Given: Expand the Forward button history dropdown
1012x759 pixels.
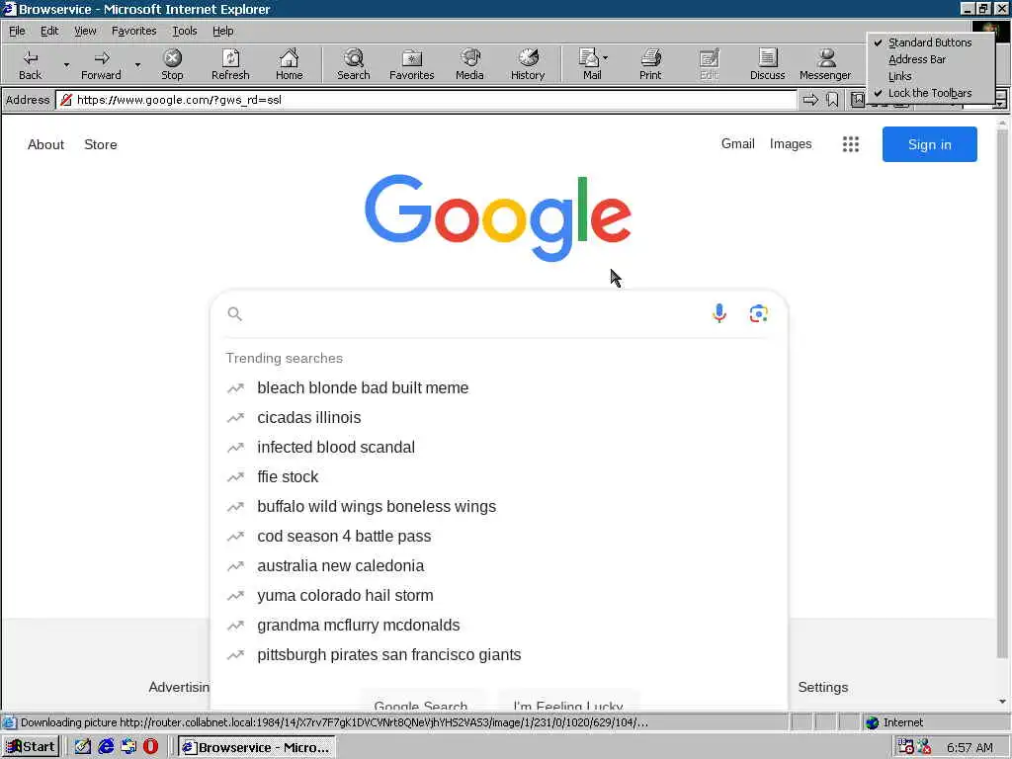Looking at the screenshot, I should click(x=136, y=64).
